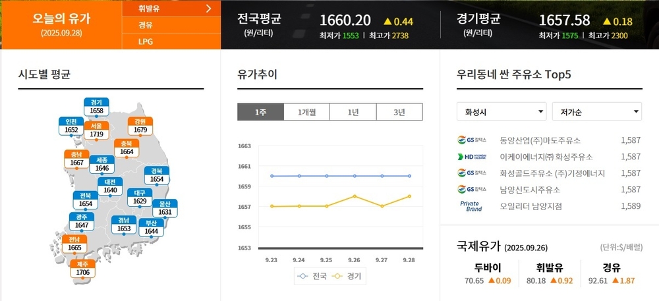This screenshot has height=301, width=659.
Task: Expand the 휘발유 fuel type arrow
Action: (208, 9)
